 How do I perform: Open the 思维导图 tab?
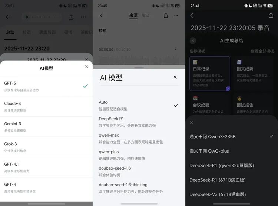coord(47,32)
